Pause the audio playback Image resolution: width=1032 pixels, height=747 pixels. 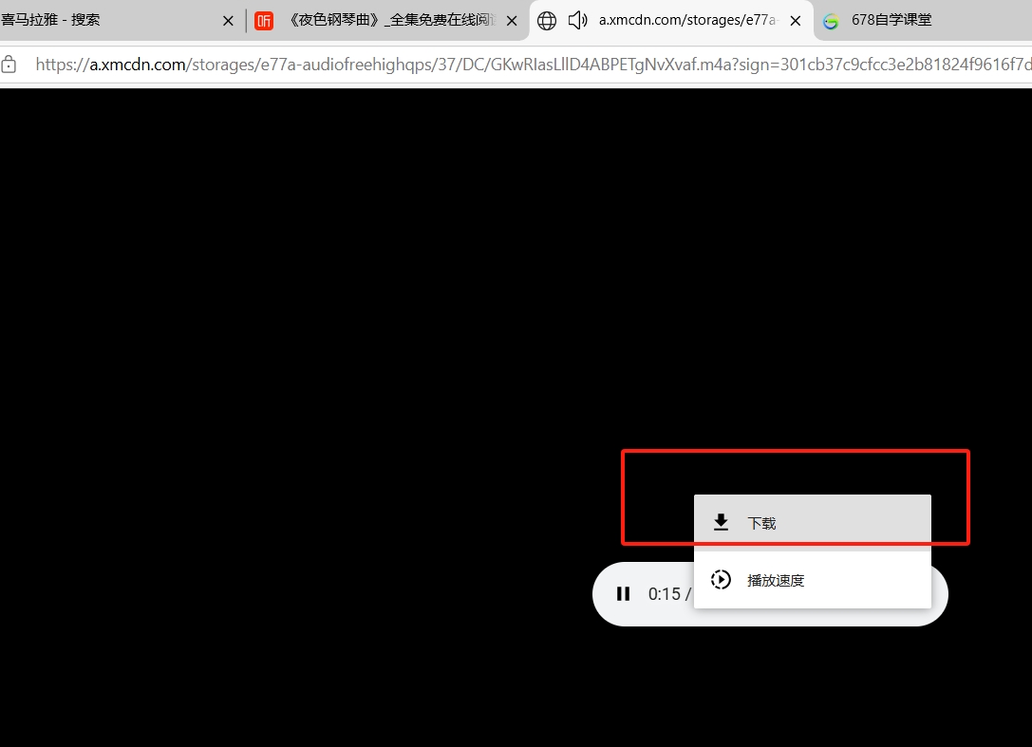pos(623,594)
